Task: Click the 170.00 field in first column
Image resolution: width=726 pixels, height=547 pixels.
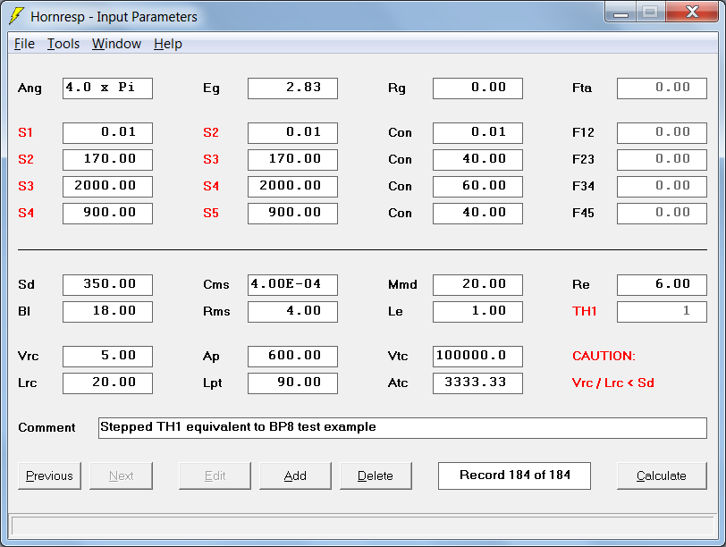Action: click(107, 160)
